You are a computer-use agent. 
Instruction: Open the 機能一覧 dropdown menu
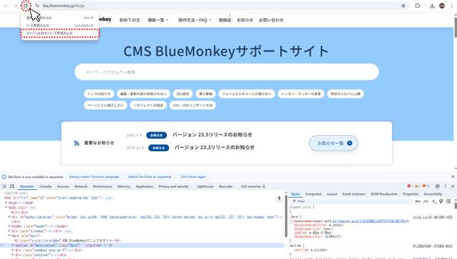point(158,20)
